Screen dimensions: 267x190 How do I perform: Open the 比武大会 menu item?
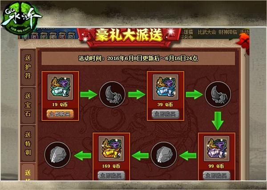pyautogui.click(x=207, y=32)
